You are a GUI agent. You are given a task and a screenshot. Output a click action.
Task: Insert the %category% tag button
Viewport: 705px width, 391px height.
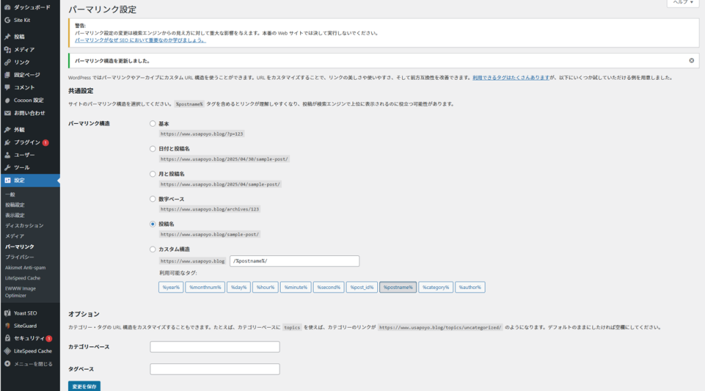tap(436, 287)
